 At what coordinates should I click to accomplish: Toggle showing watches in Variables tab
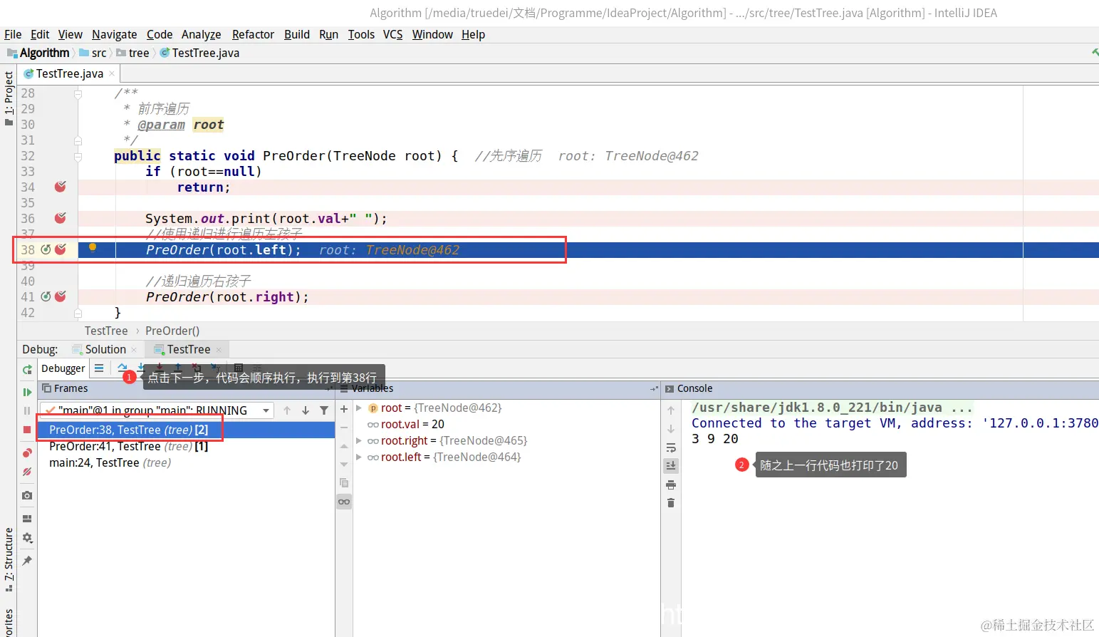pos(344,502)
